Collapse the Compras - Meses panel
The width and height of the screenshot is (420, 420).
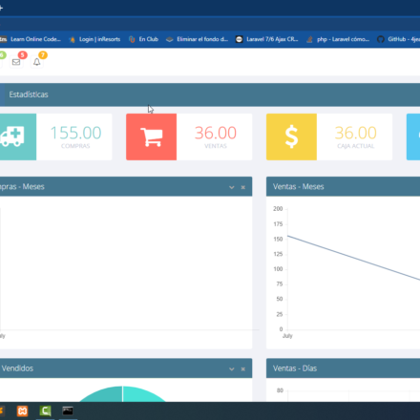point(232,187)
